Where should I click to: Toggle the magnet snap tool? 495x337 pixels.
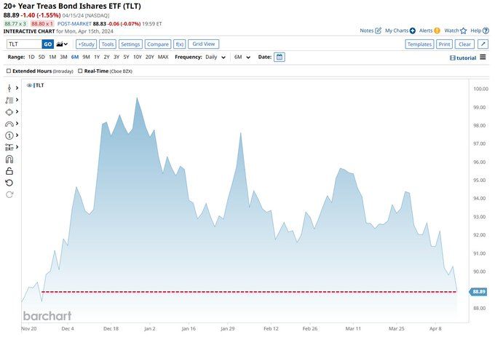[9, 159]
